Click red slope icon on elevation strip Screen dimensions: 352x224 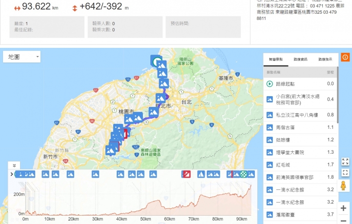[x=186, y=174]
